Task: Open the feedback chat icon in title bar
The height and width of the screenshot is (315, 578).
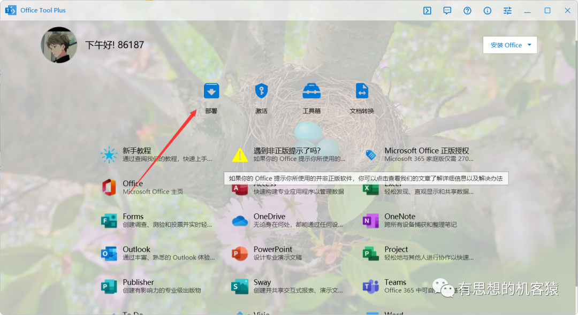Action: 447,10
